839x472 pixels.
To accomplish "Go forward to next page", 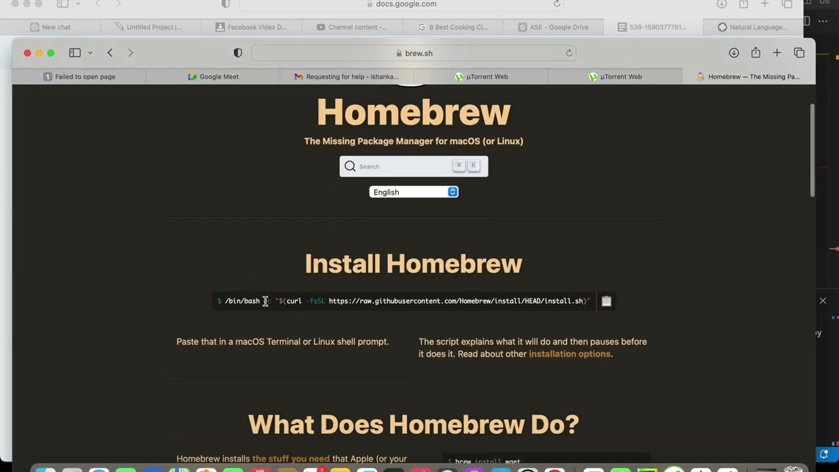I will coord(130,53).
